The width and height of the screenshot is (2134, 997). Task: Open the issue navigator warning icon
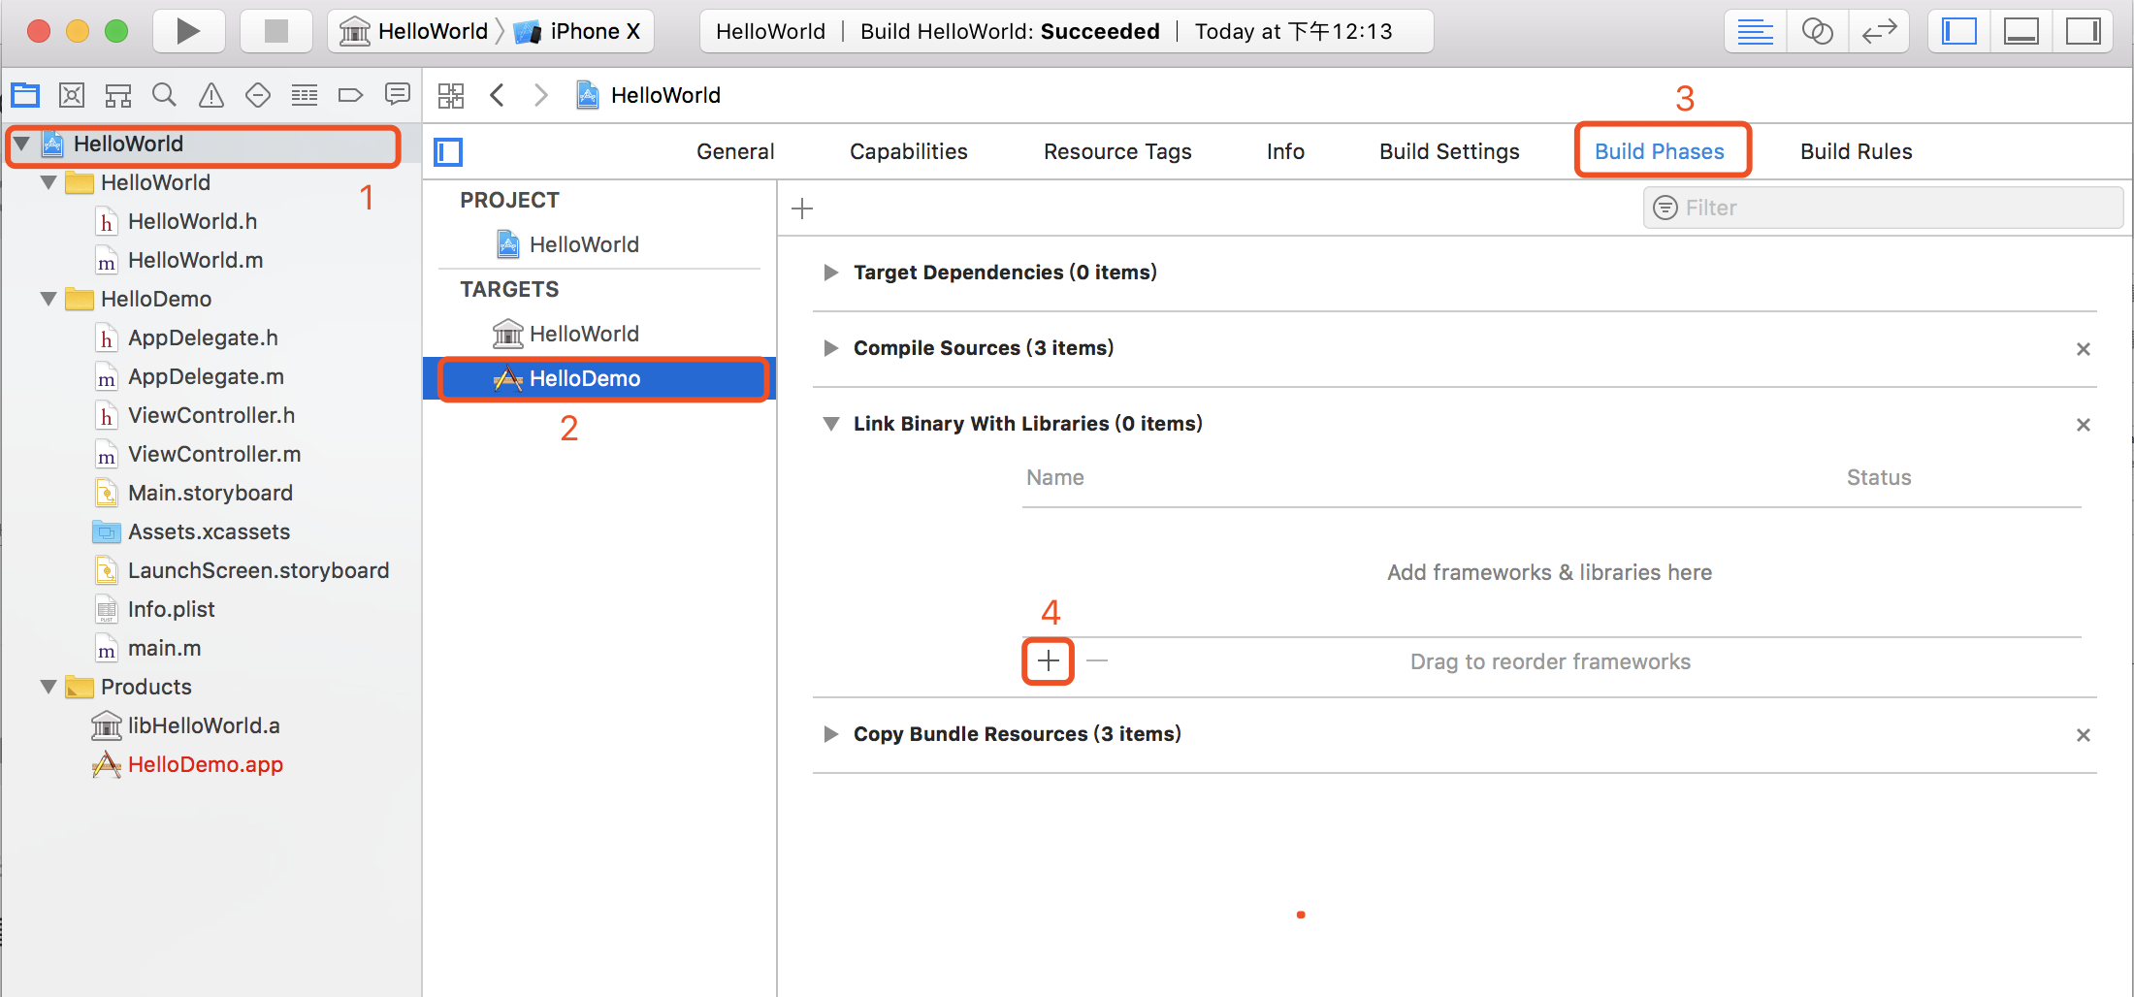211,95
